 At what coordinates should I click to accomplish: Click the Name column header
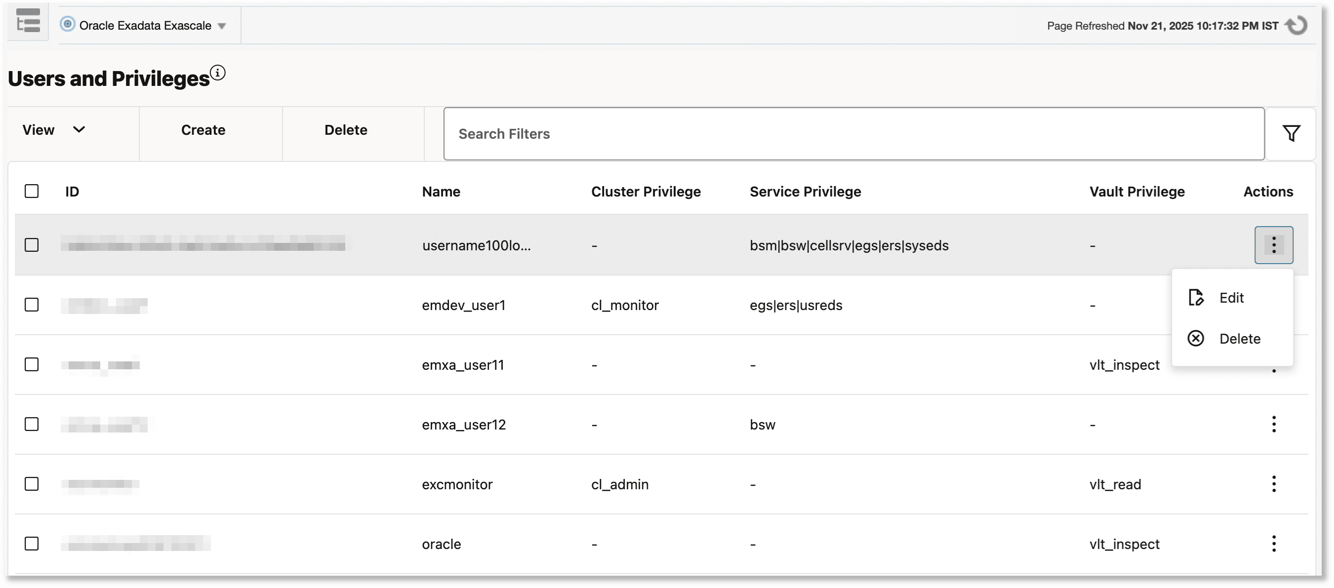[x=441, y=192]
